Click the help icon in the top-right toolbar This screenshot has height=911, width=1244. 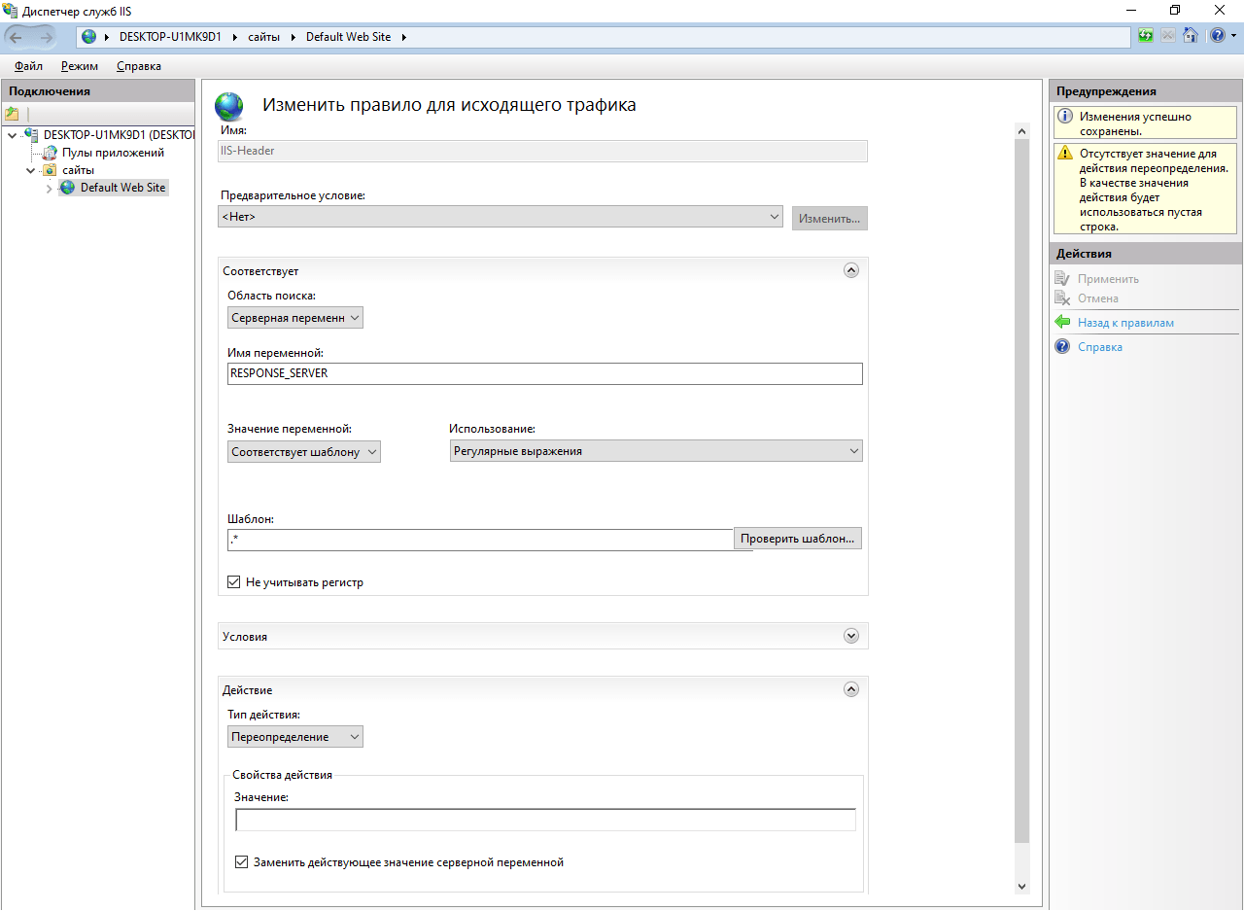[x=1217, y=36]
